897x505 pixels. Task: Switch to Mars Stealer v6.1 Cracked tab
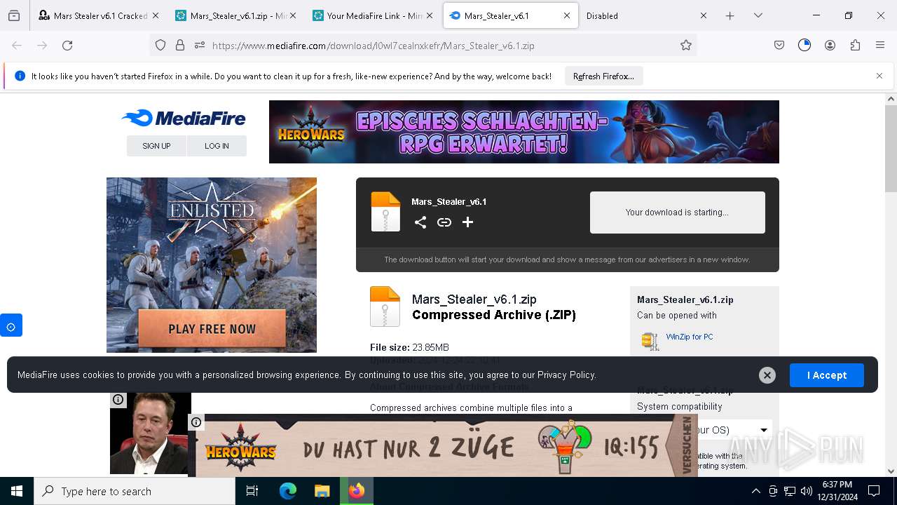coord(99,15)
